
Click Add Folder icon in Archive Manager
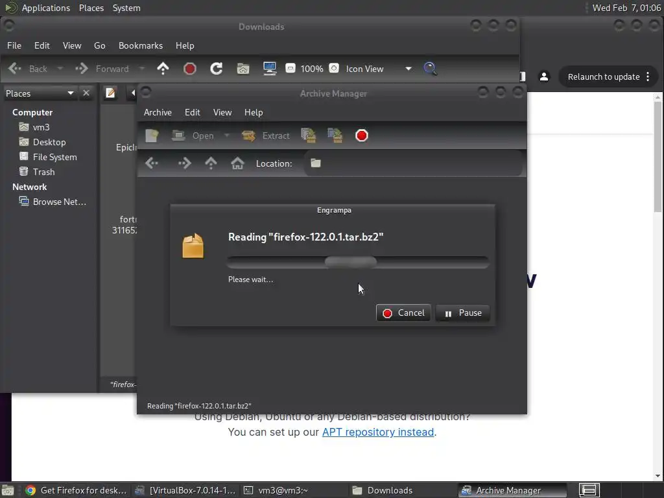(x=335, y=136)
